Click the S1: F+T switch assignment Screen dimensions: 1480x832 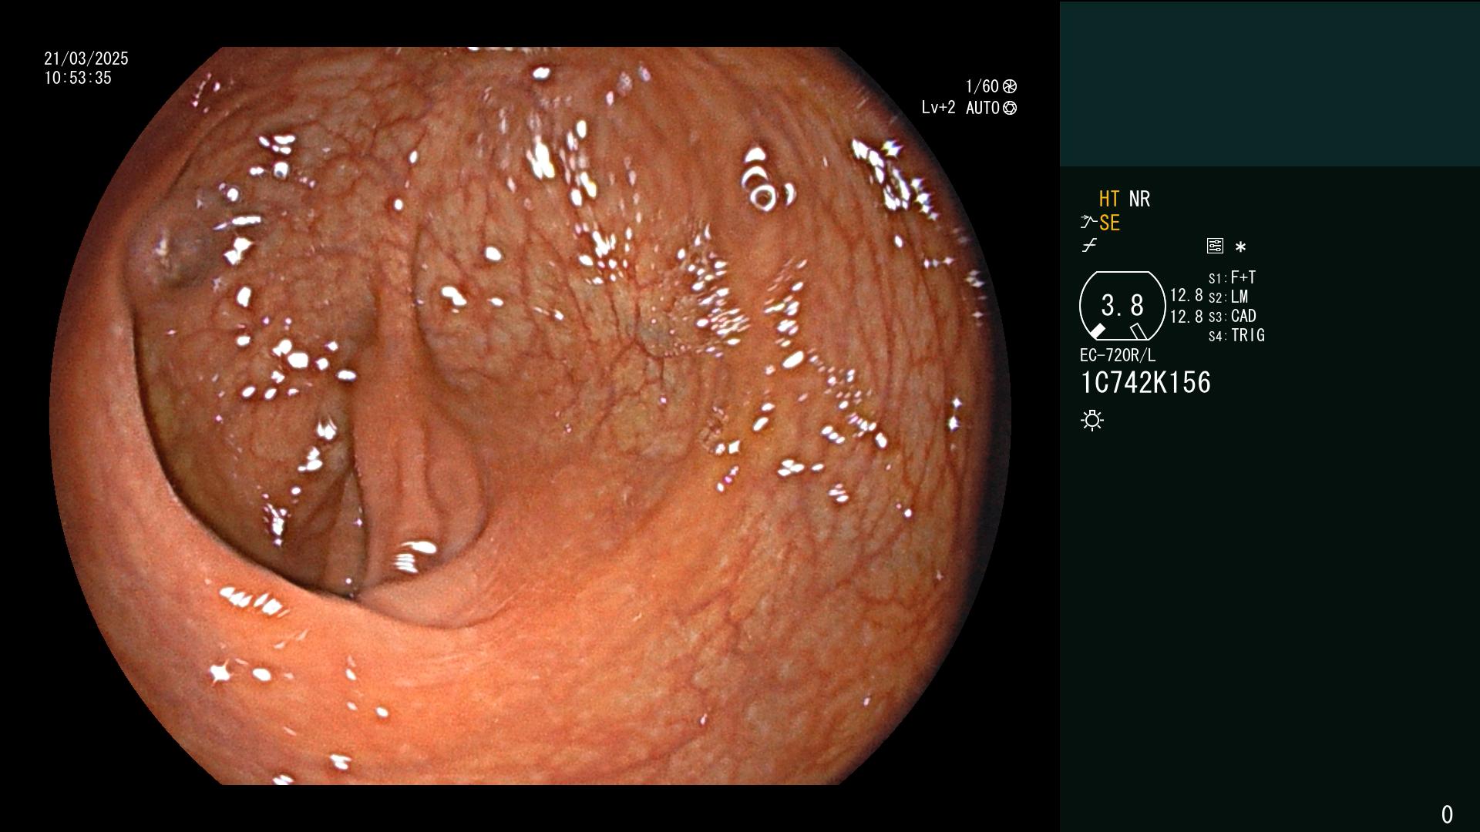point(1232,277)
